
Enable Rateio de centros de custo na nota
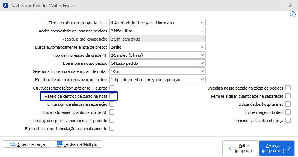(x=112, y=96)
